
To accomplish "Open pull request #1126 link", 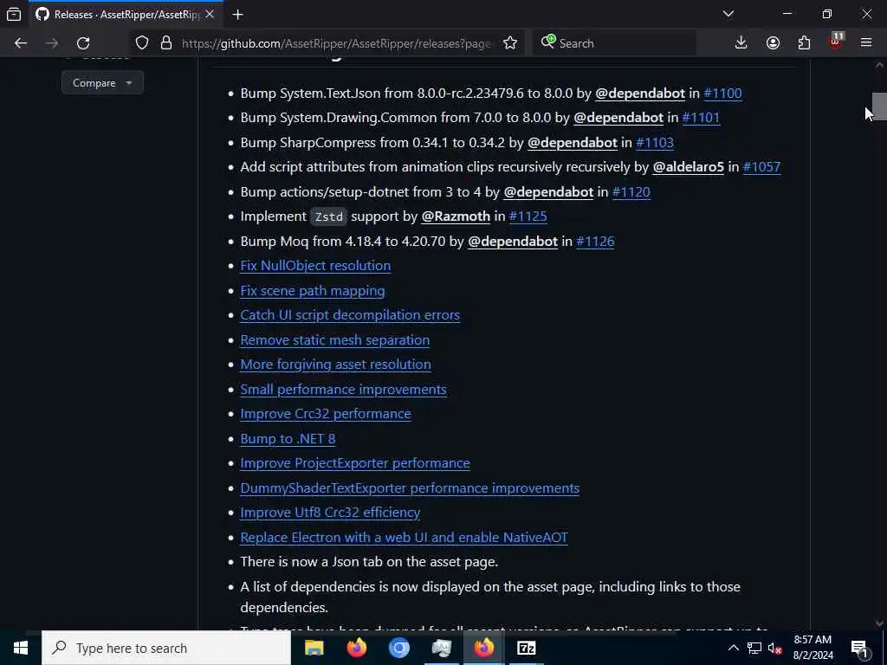I will [x=595, y=242].
